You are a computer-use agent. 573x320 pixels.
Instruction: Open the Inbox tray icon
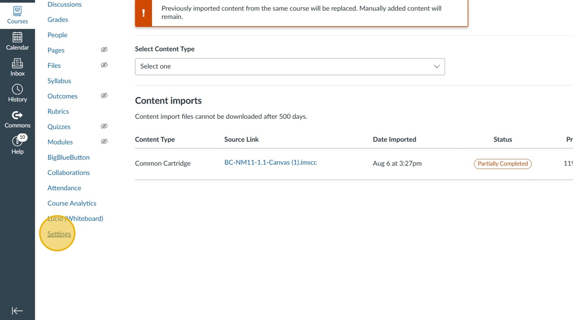click(x=17, y=63)
